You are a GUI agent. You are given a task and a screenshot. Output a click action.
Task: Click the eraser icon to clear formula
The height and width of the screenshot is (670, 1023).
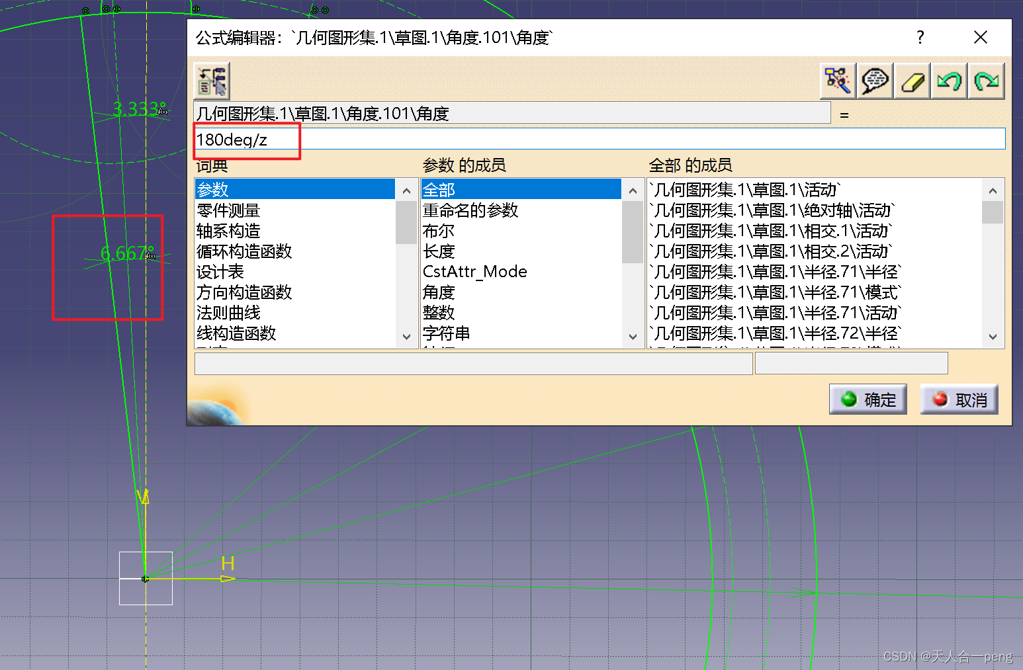point(912,81)
